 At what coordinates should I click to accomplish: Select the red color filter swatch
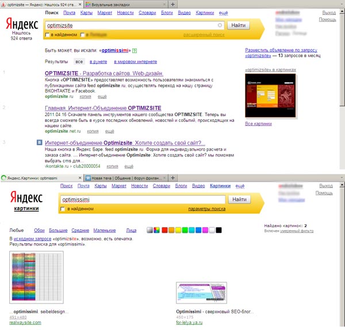(164, 230)
